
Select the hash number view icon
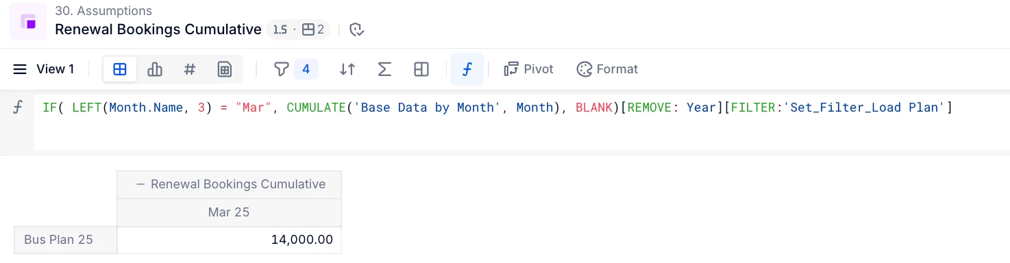point(190,69)
